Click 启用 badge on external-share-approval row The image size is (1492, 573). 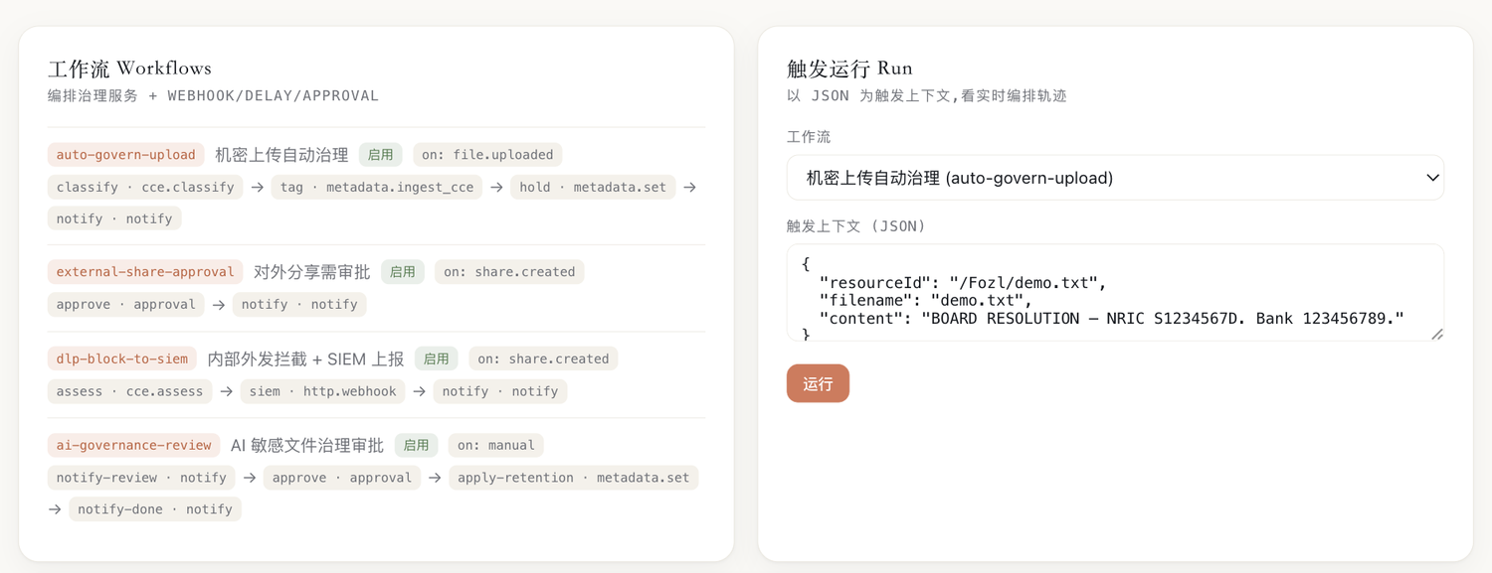tap(402, 272)
